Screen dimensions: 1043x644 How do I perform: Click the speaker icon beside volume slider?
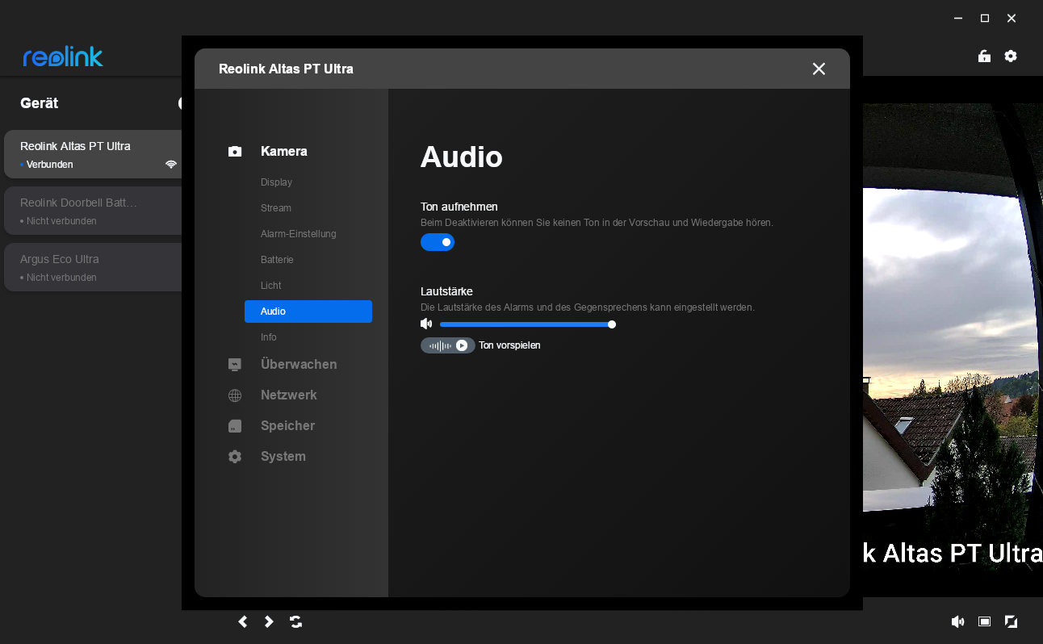(x=426, y=324)
